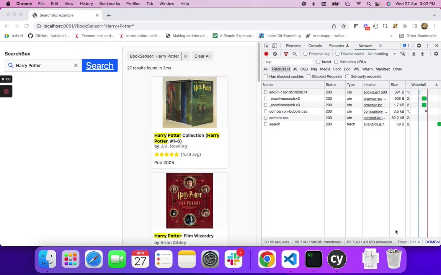Select the content.css request row
This screenshot has width=441, height=275.
(x=351, y=118)
